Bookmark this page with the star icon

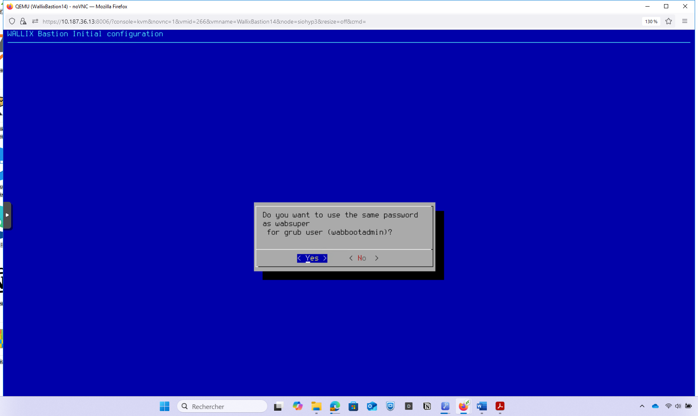click(669, 22)
